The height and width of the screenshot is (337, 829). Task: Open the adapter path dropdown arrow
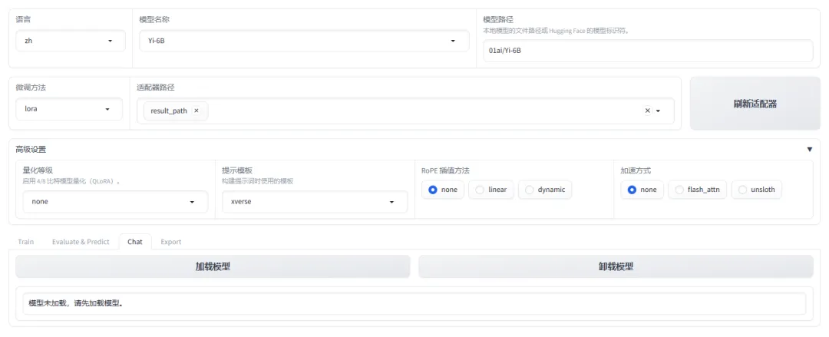click(x=659, y=111)
